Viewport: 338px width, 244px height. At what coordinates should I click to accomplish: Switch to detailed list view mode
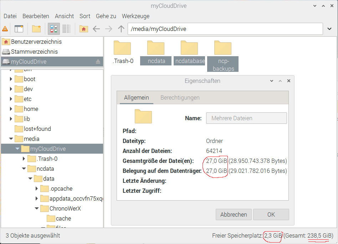coord(66,29)
